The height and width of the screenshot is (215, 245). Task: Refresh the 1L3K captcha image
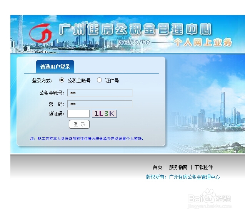[104, 114]
